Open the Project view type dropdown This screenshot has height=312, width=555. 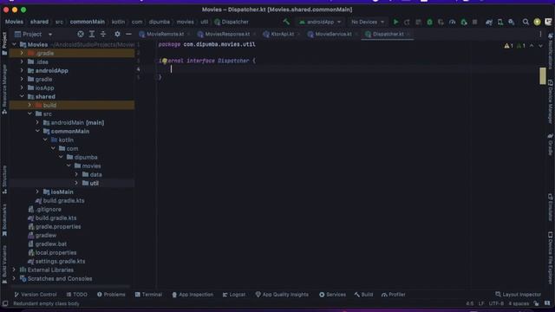point(34,35)
